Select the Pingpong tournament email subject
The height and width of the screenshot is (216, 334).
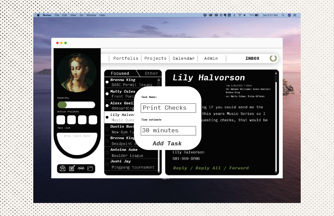coord(133,167)
